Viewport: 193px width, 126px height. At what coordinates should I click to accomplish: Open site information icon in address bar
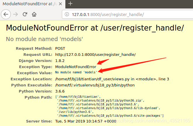[x=67, y=15]
